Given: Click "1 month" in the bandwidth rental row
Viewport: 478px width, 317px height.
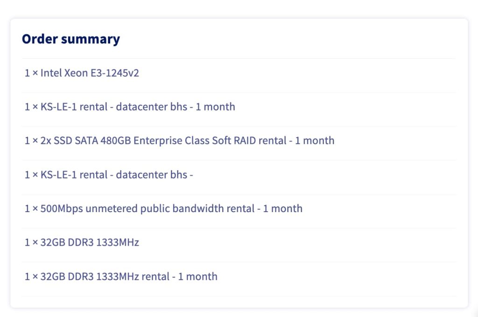Looking at the screenshot, I should 282,208.
